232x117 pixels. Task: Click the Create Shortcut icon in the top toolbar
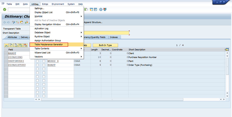pos(95,9)
